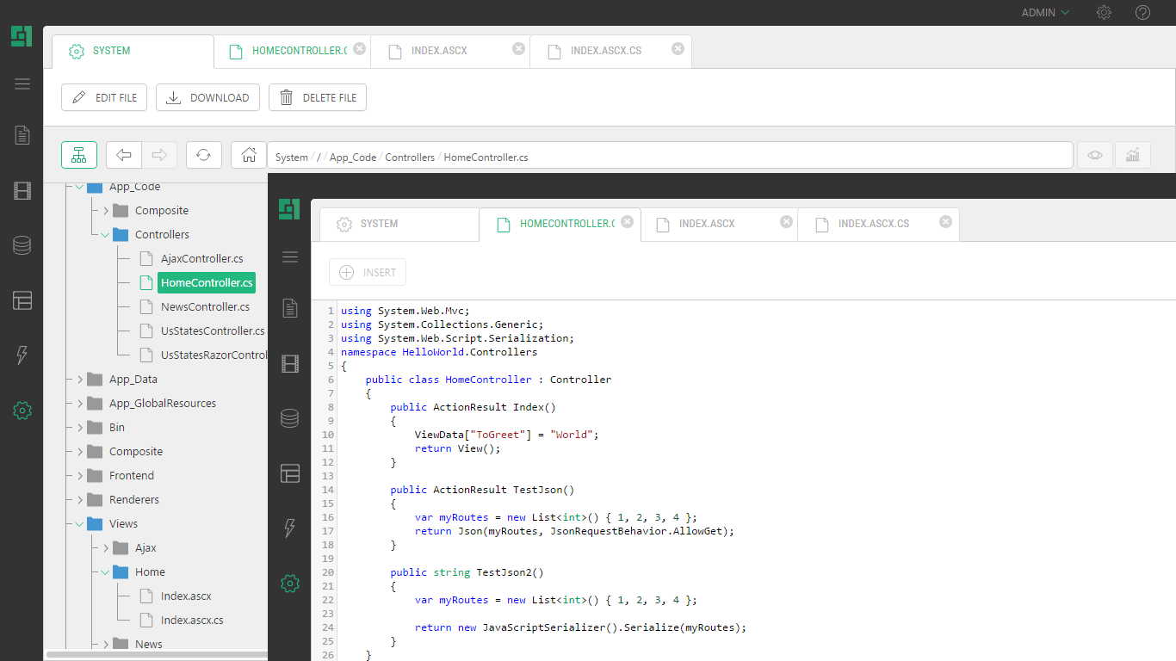Open the Media perspective film icon
The width and height of the screenshot is (1176, 661).
22,191
